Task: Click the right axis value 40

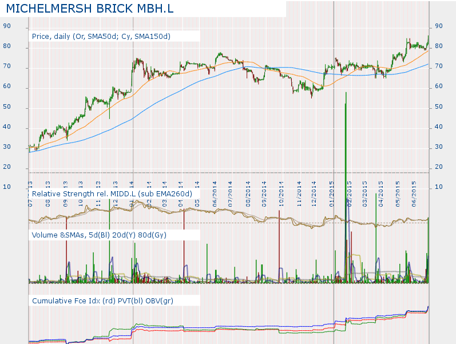Action: click(439, 126)
